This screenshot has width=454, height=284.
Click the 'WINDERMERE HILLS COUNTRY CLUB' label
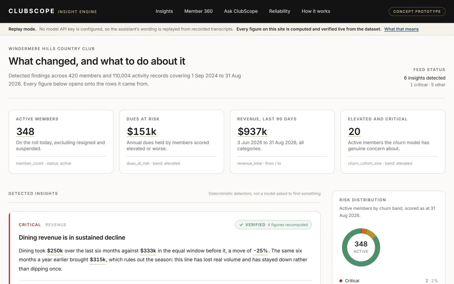(x=52, y=49)
